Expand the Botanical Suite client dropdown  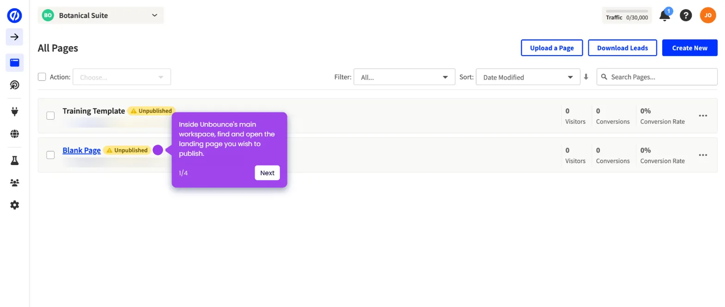click(x=101, y=15)
